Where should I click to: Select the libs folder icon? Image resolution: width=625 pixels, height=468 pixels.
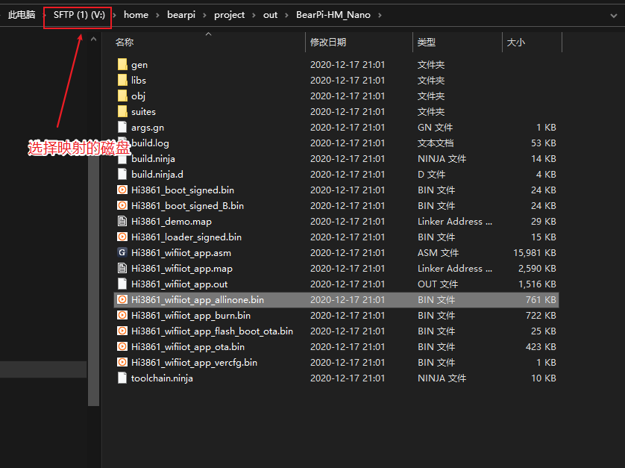pos(123,81)
